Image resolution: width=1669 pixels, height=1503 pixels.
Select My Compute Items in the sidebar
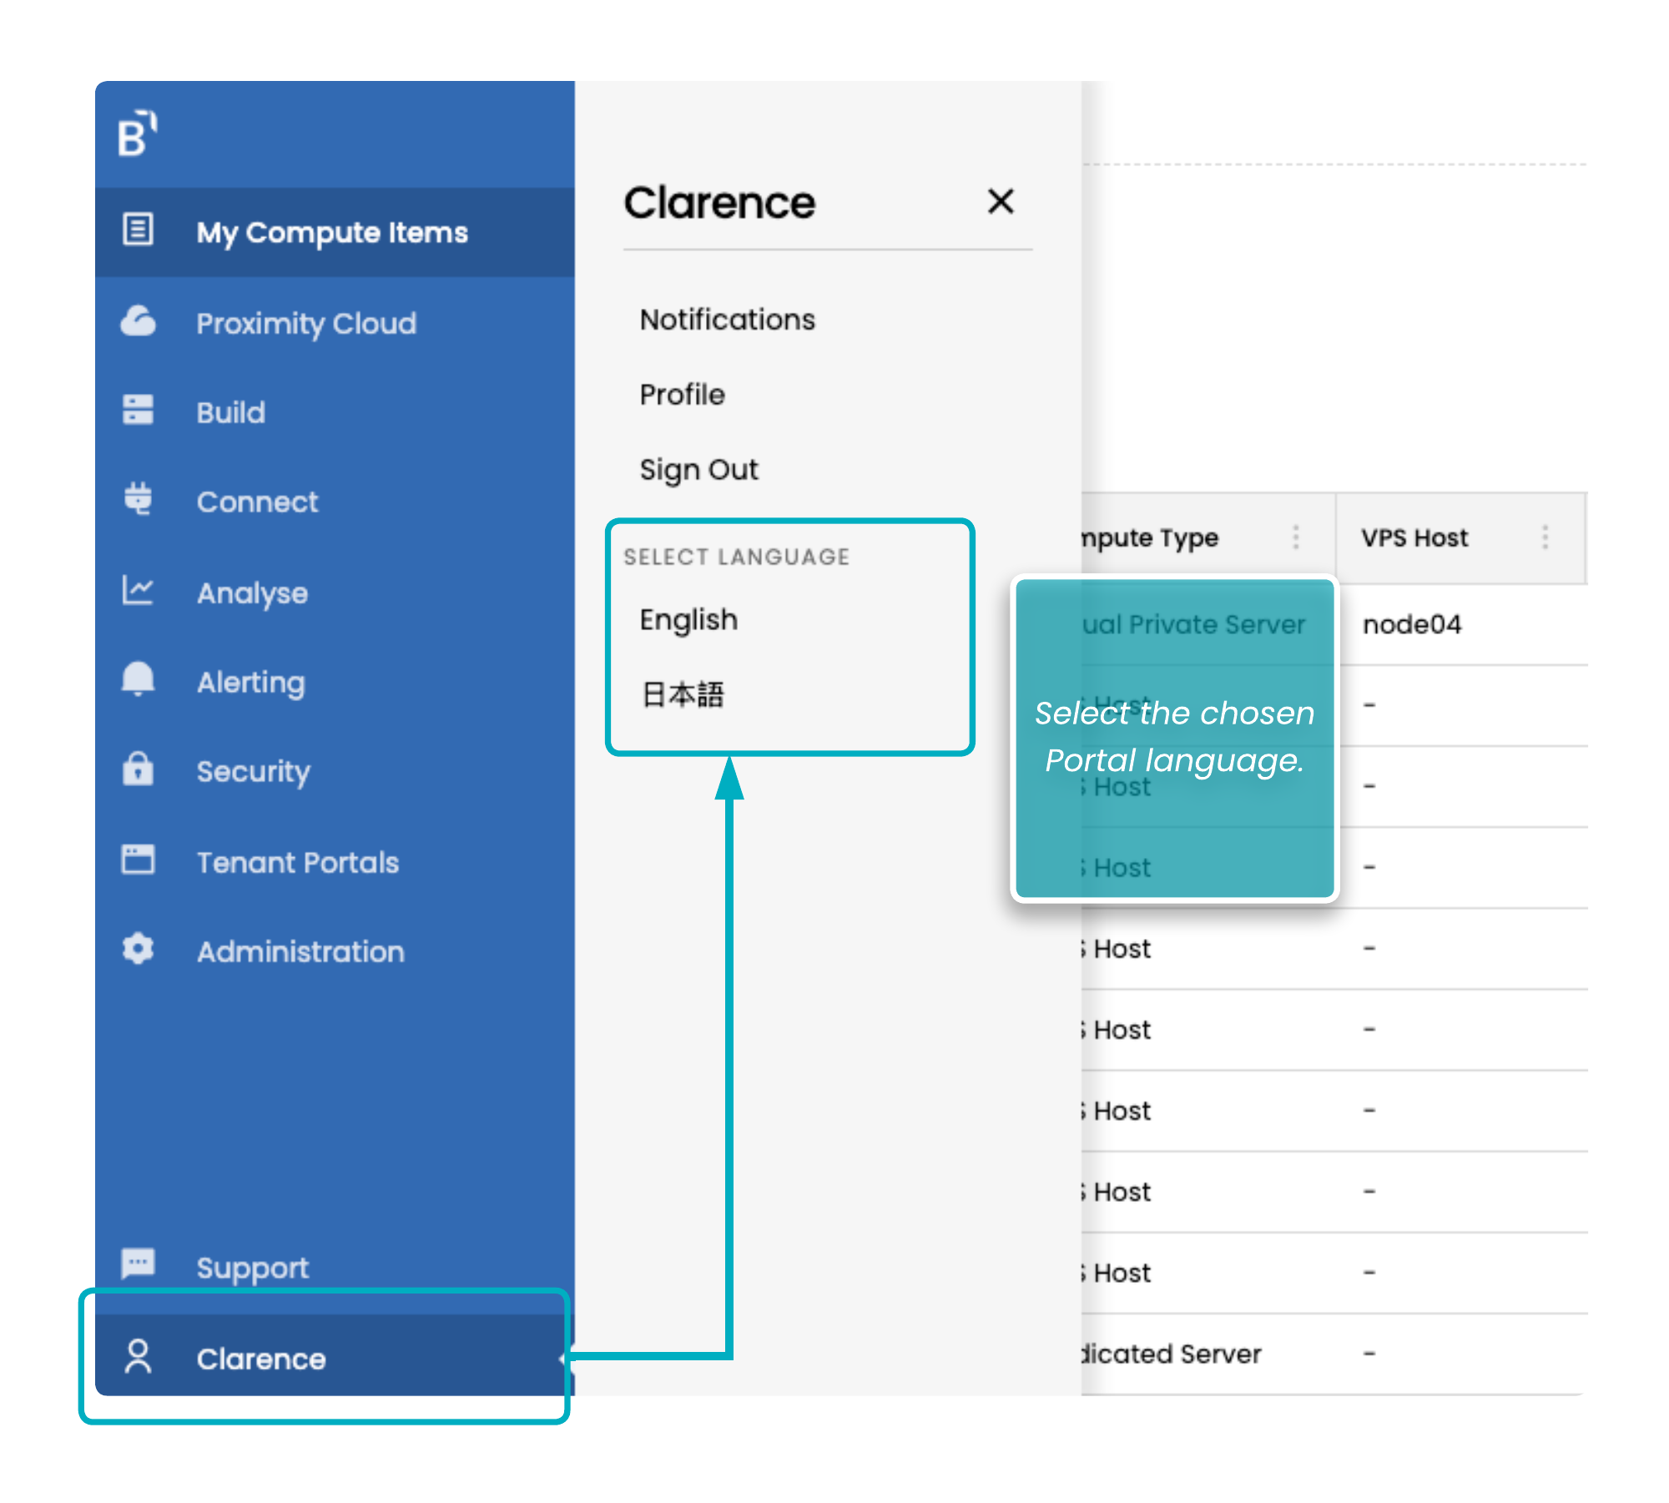332,232
